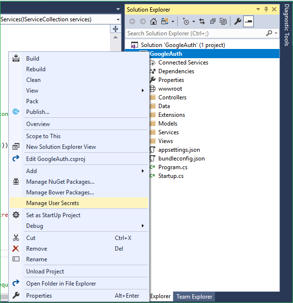Image resolution: width=293 pixels, height=303 pixels.
Task: Pin the Solution Explorer panel with auto-hide
Action: (x=266, y=9)
